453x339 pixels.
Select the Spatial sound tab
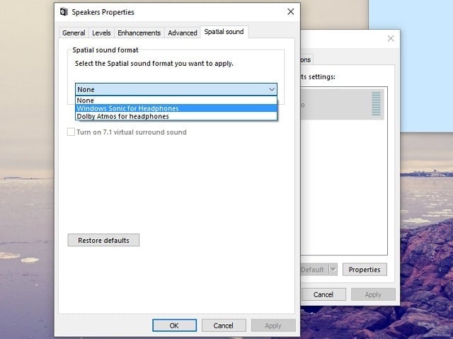(224, 32)
